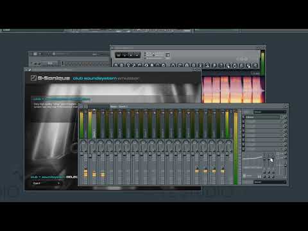Viewport: 308px width, 231px height.
Task: Open effect slot 2 options arrow in mixer
Action: pos(244,122)
